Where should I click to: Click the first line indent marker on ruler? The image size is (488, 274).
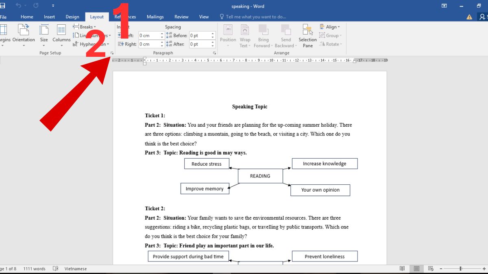tap(145, 59)
